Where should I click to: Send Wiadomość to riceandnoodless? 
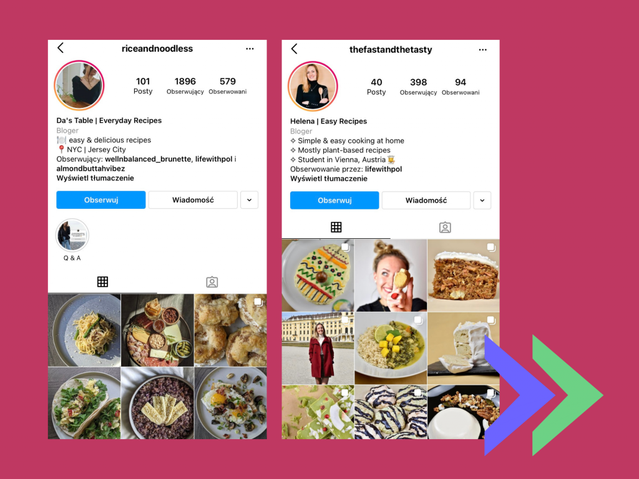click(193, 200)
